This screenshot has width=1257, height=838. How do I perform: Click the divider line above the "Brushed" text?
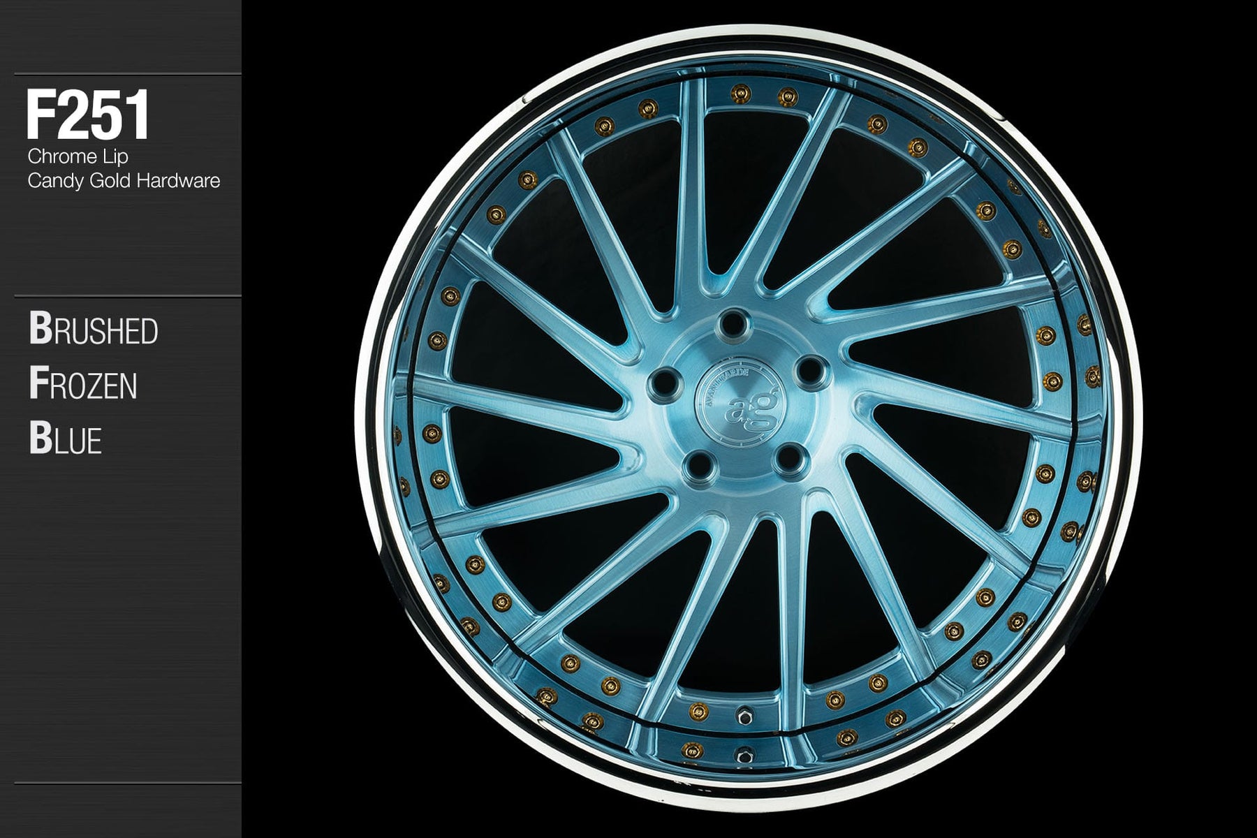[127, 296]
